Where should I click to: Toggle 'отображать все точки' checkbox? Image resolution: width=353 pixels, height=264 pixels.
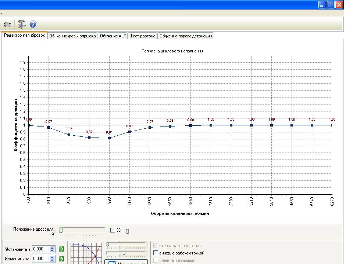point(156,246)
